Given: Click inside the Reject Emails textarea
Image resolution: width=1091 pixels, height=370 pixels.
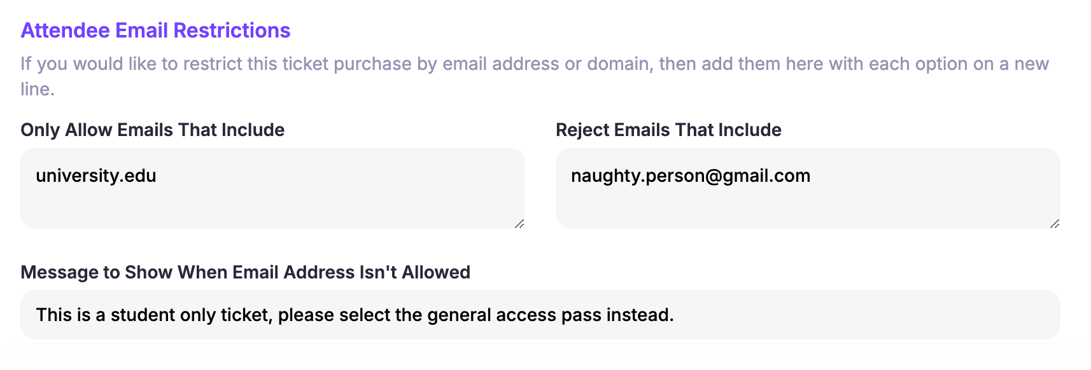Looking at the screenshot, I should (807, 200).
